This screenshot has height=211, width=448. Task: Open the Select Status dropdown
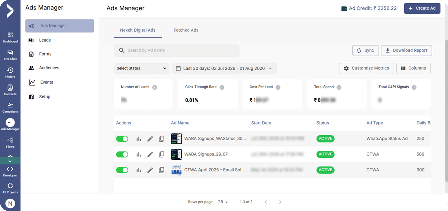(x=141, y=68)
